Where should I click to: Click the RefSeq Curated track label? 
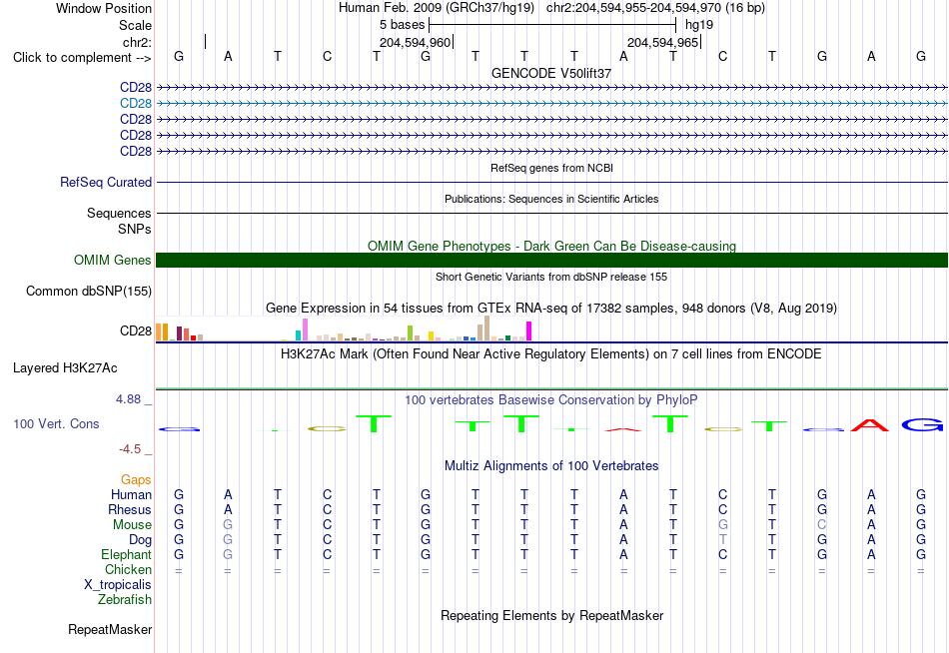pyautogui.click(x=106, y=182)
